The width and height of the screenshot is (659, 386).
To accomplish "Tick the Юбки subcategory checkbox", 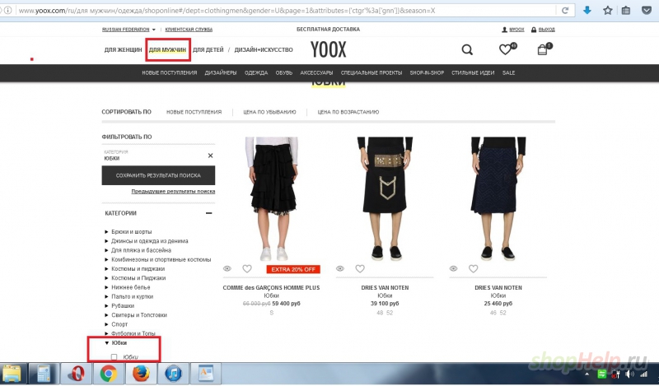I will (114, 357).
